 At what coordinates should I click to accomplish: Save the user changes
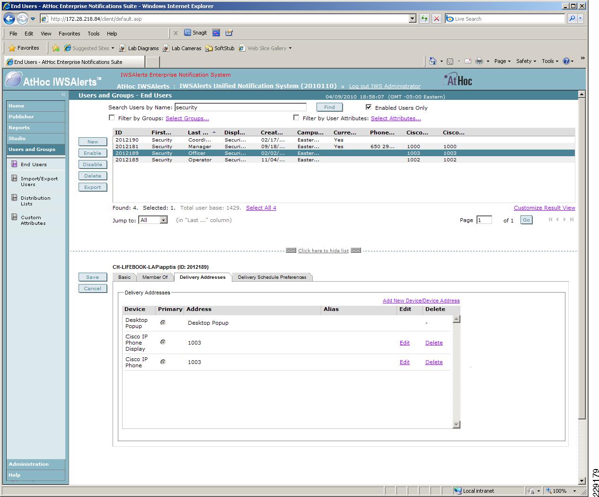point(93,277)
